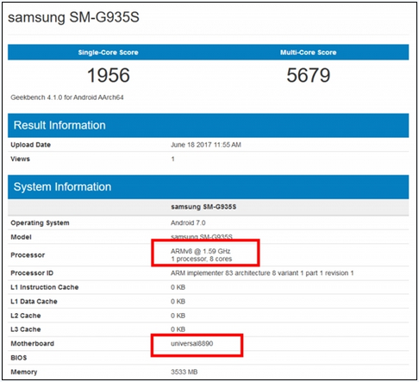The height and width of the screenshot is (382, 419).
Task: Click the Result Information section header
Action: pos(208,125)
